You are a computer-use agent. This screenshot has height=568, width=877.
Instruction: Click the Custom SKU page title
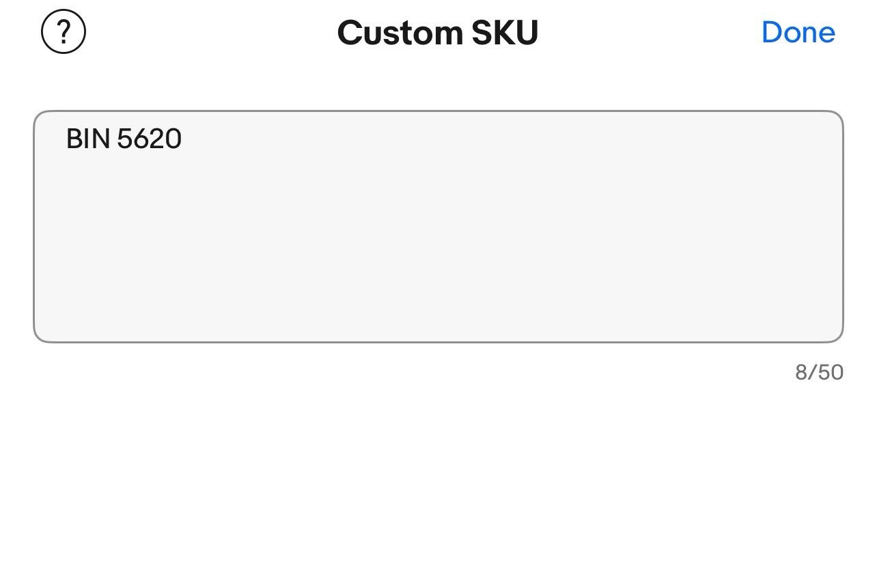438,33
